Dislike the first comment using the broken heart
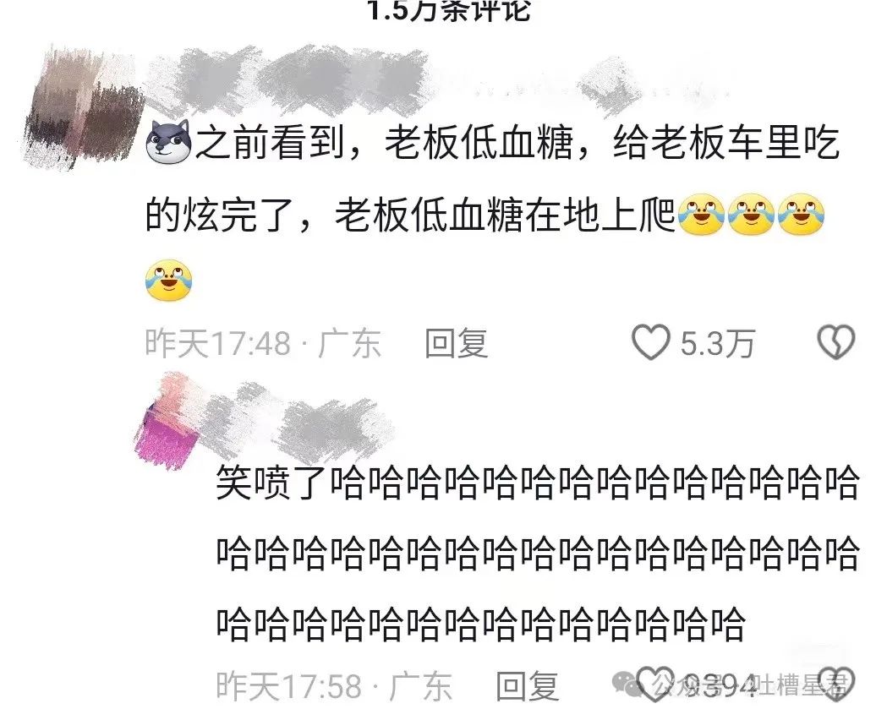 click(835, 341)
